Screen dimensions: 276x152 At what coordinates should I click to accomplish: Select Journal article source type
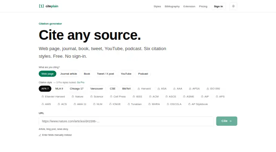point(69,74)
